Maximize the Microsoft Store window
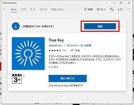The image size is (134, 105). [x=121, y=3]
